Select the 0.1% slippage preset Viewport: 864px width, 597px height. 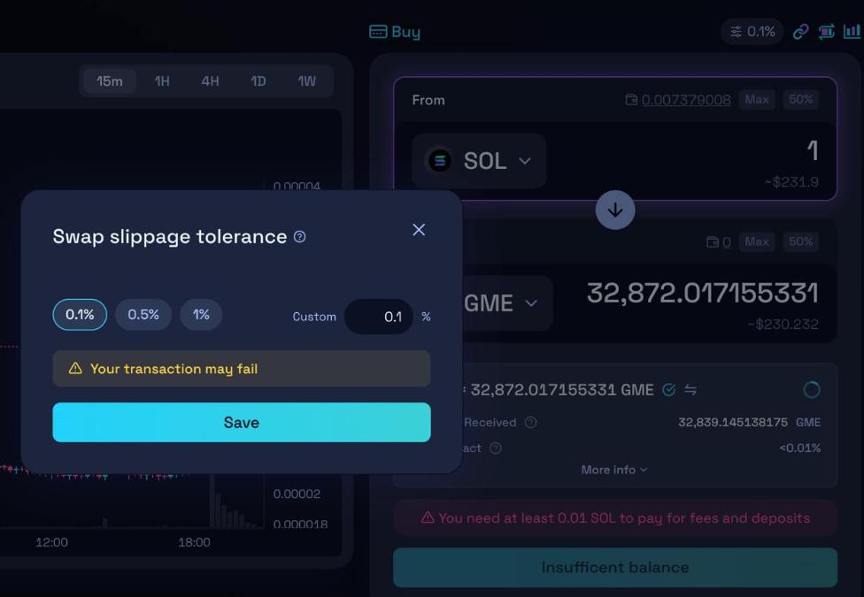(x=80, y=315)
